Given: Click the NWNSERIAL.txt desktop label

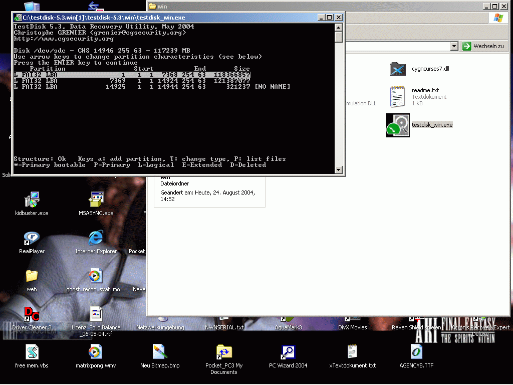Looking at the screenshot, I should [x=224, y=327].
